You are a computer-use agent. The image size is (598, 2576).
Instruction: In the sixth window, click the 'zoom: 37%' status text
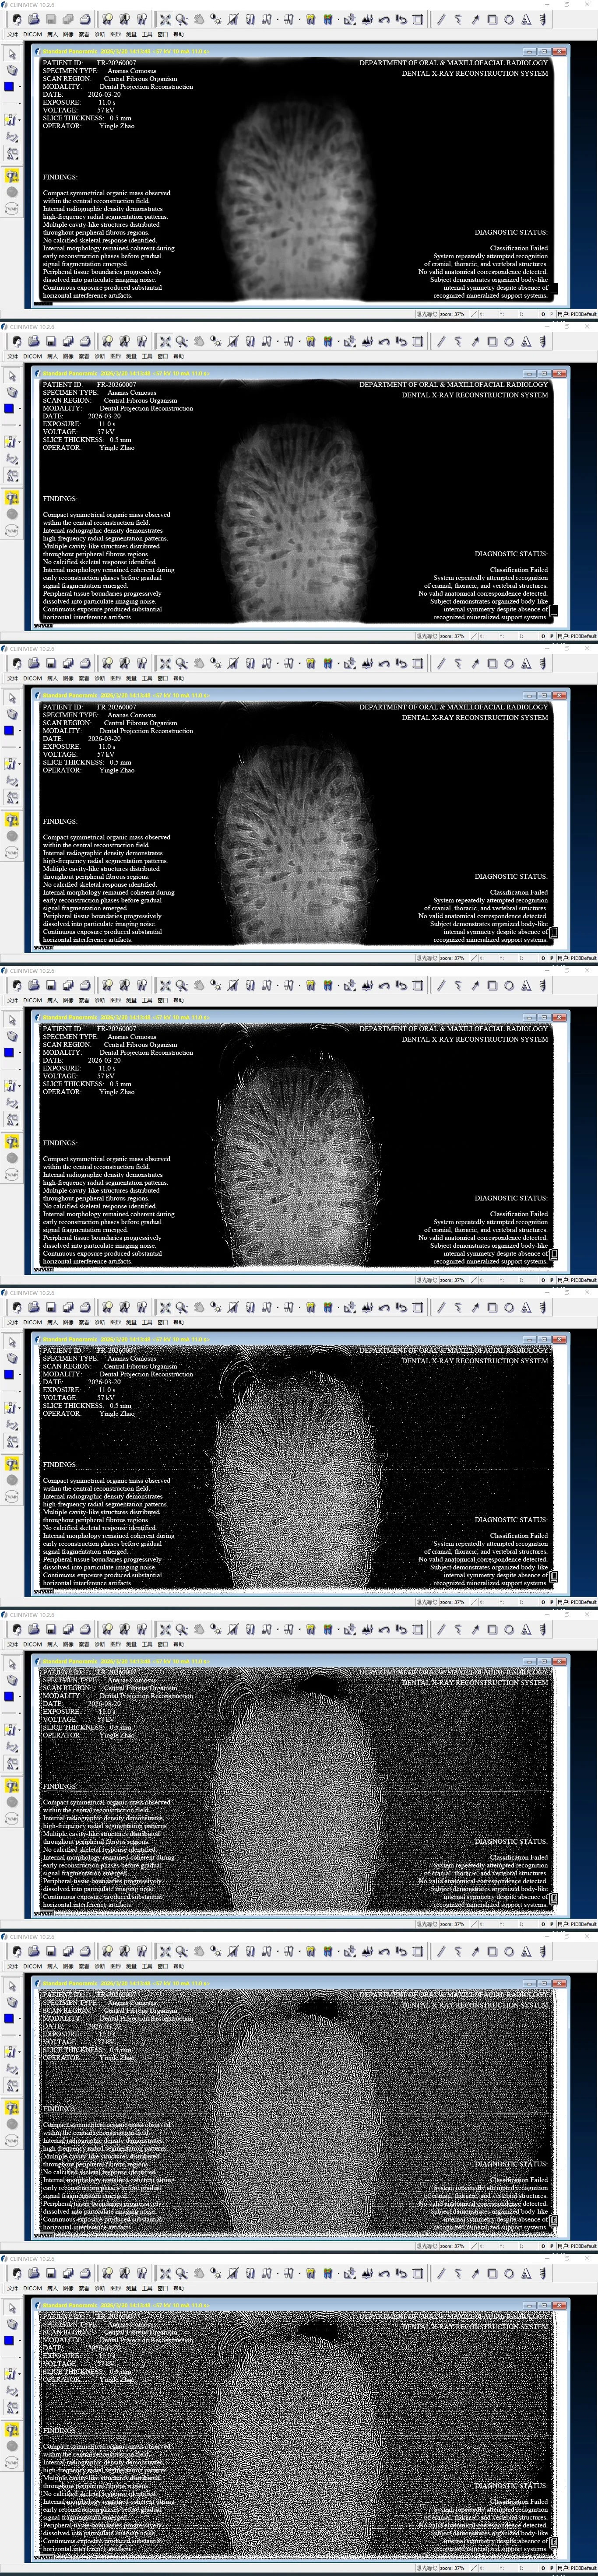[452, 1924]
